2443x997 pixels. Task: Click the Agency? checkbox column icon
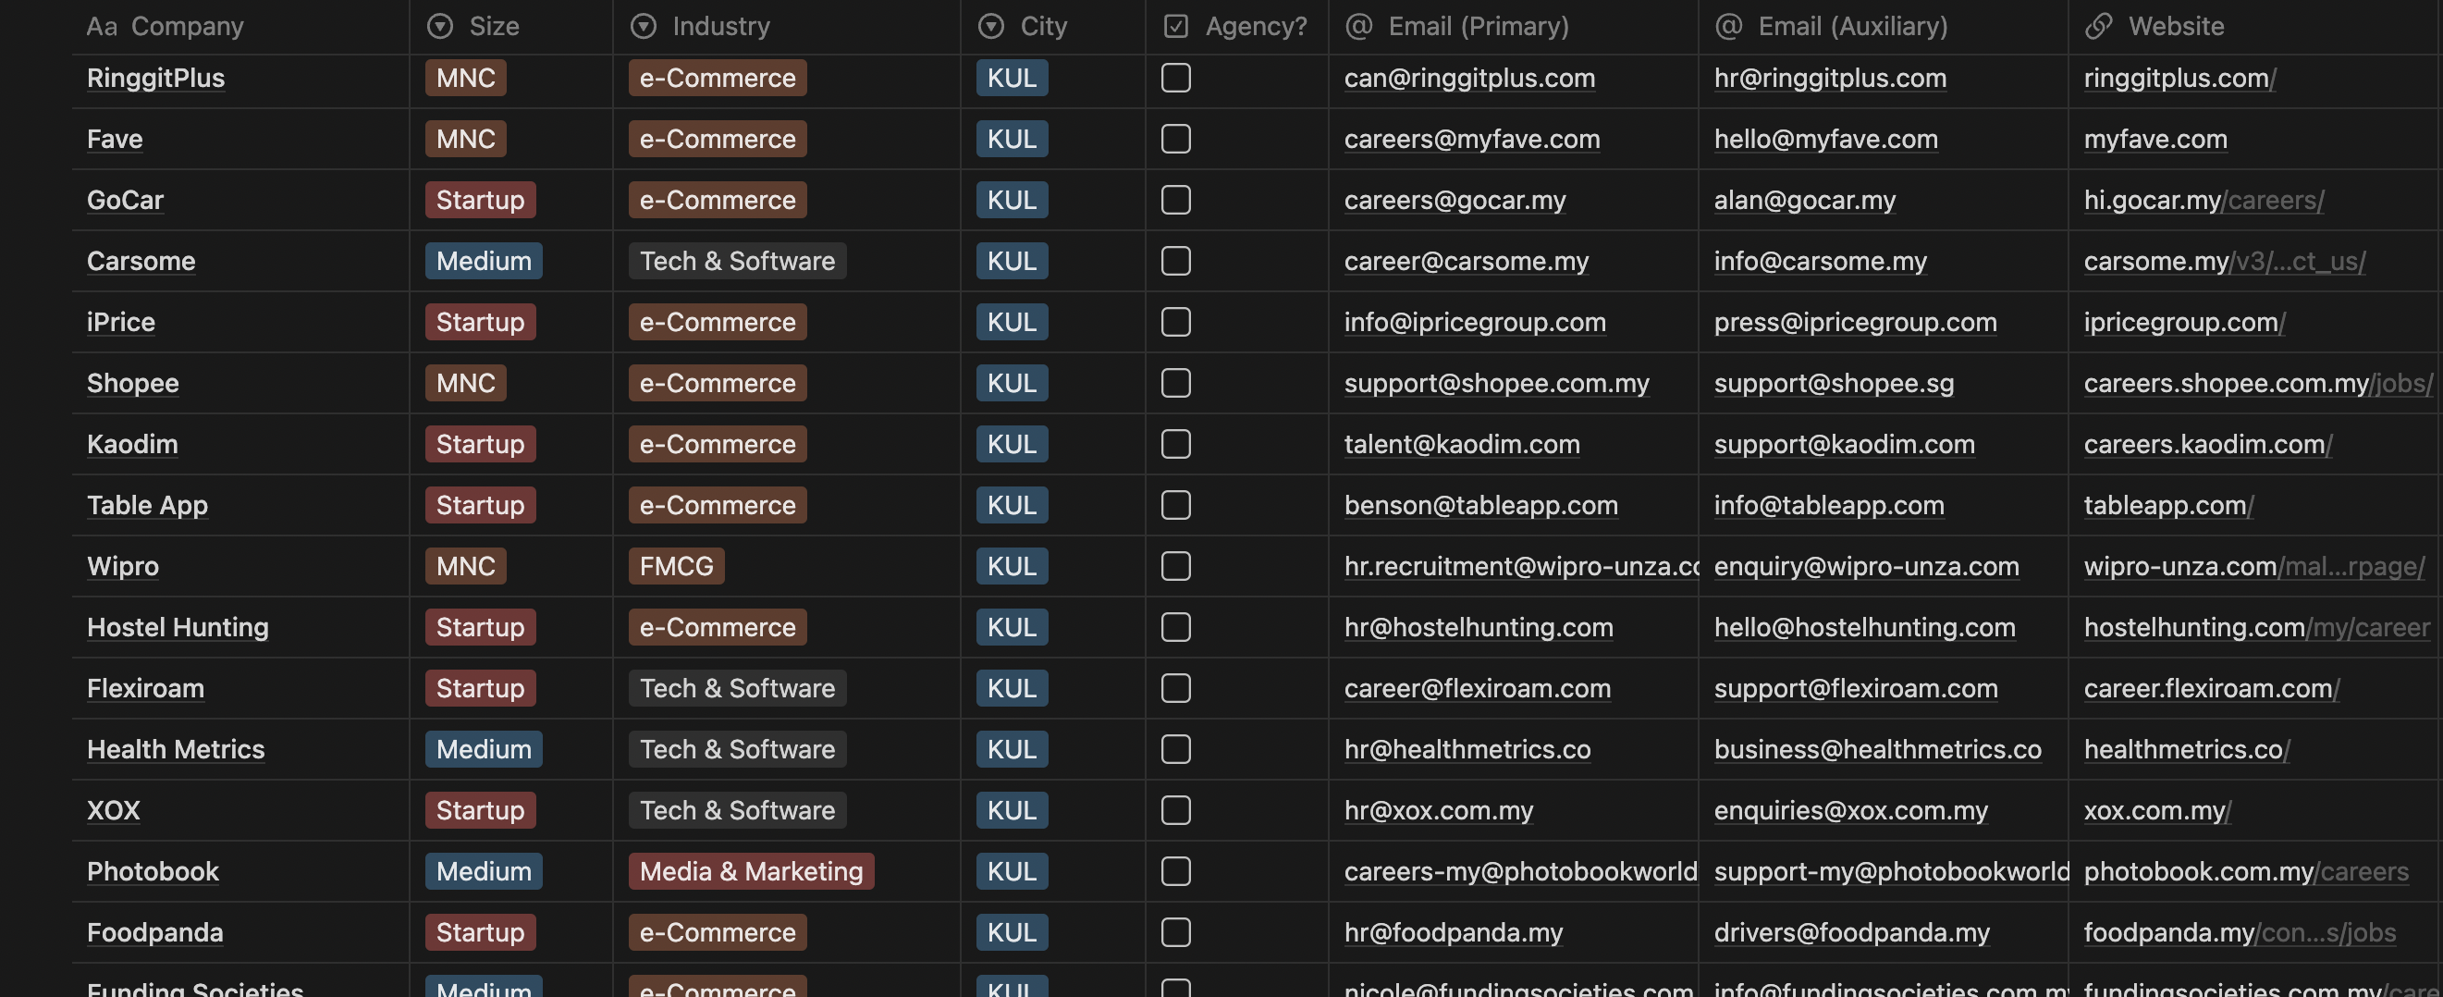pyautogui.click(x=1175, y=27)
